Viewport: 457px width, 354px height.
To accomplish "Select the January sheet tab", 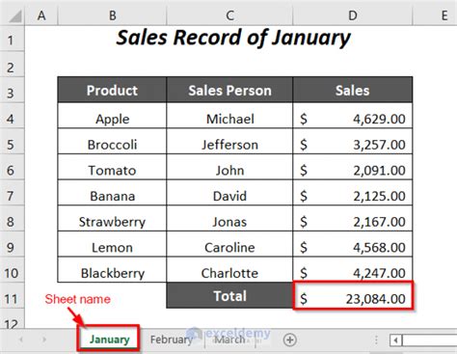I will coord(109,340).
